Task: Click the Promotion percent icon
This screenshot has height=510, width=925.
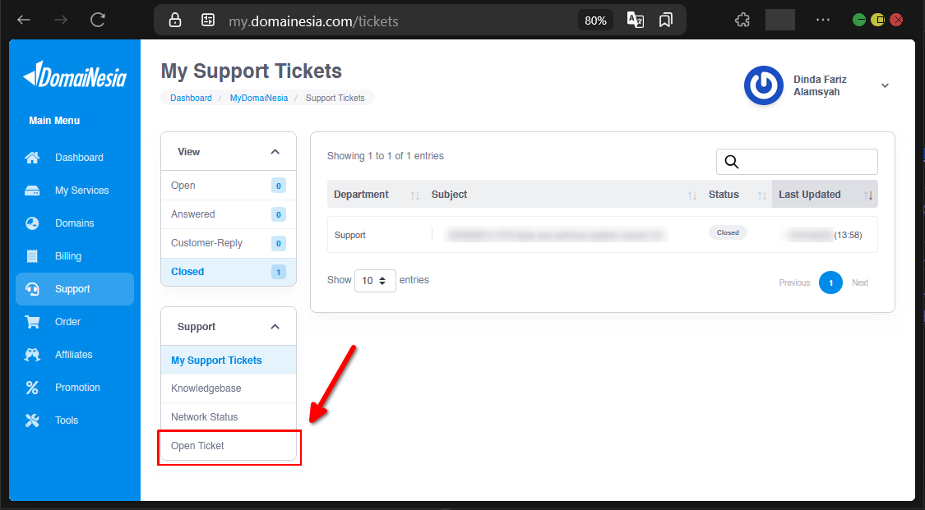Action: point(32,388)
